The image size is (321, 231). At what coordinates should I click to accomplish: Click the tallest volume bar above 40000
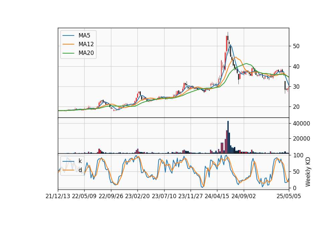tap(228, 137)
